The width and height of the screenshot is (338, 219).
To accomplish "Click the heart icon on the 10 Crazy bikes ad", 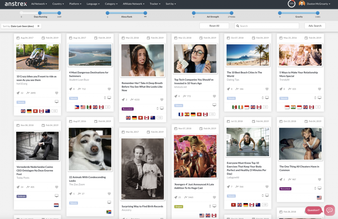I will [57, 93].
